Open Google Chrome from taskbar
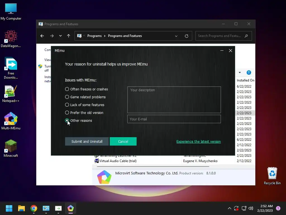 (34, 208)
